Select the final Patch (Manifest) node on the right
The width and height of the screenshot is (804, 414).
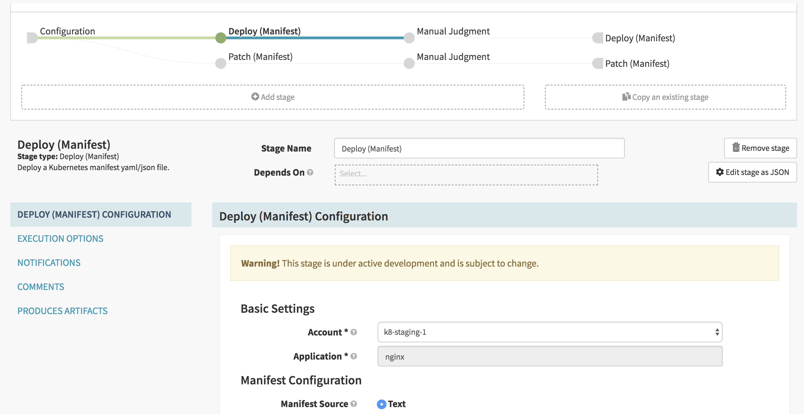[598, 63]
